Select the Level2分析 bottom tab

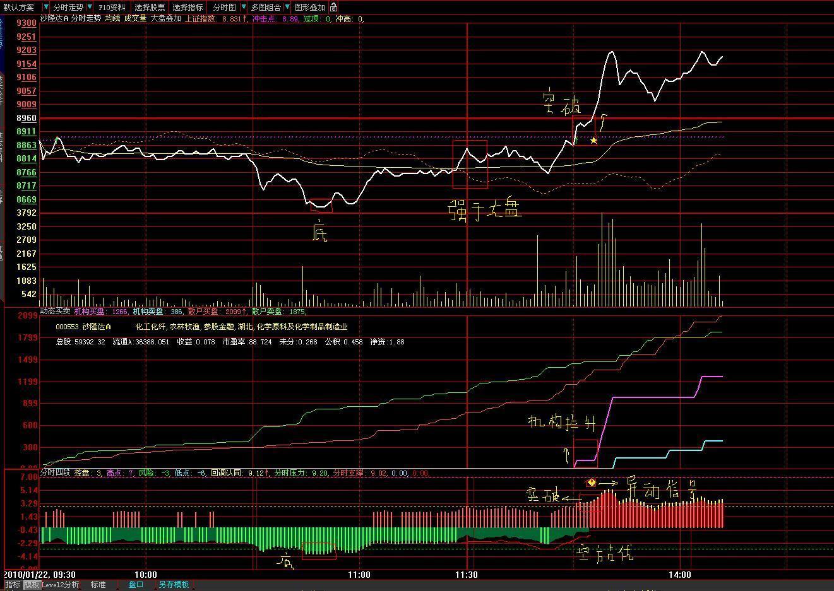(61, 585)
